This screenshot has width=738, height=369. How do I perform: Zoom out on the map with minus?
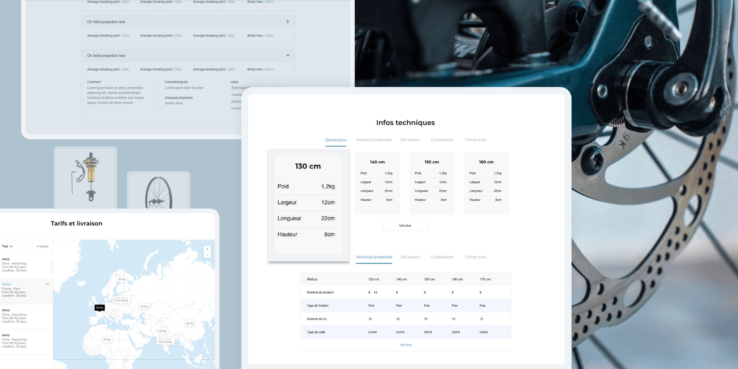[207, 255]
